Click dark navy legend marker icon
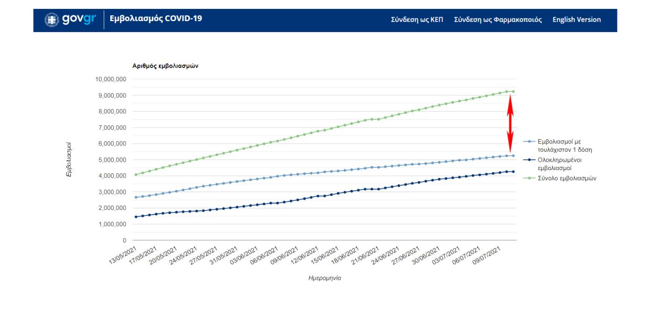 [x=529, y=160]
